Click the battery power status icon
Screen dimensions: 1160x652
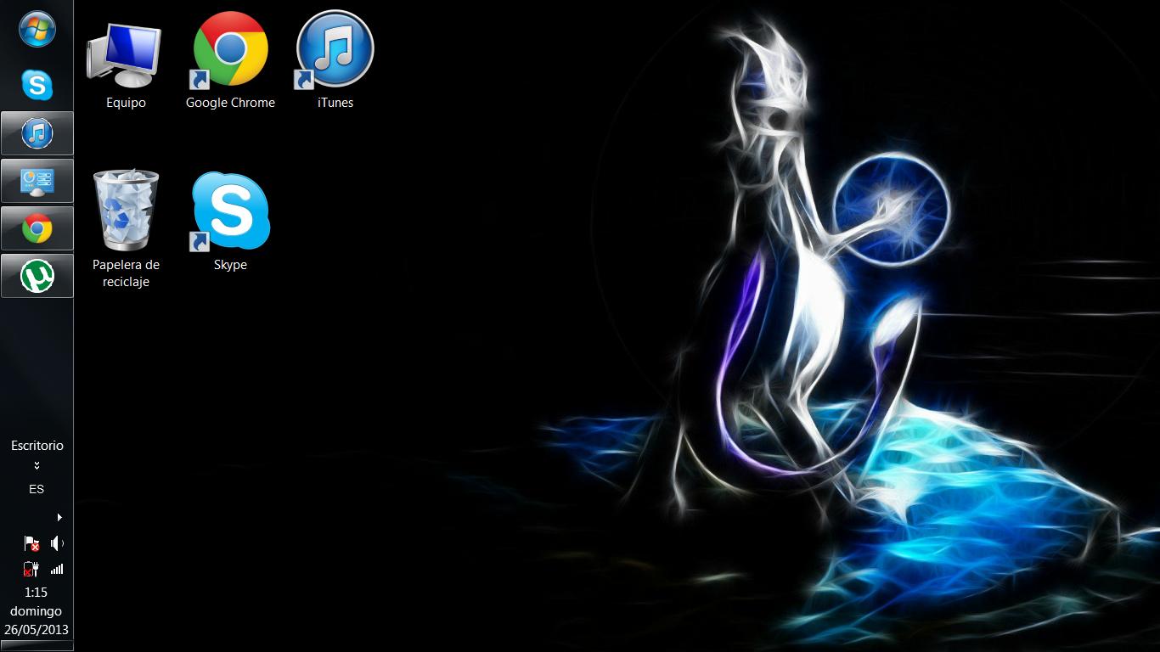click(x=32, y=570)
